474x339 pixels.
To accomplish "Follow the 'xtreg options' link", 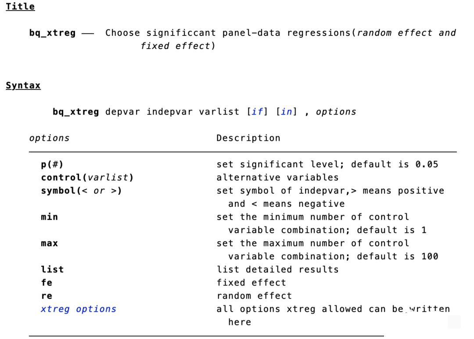I will click(79, 309).
